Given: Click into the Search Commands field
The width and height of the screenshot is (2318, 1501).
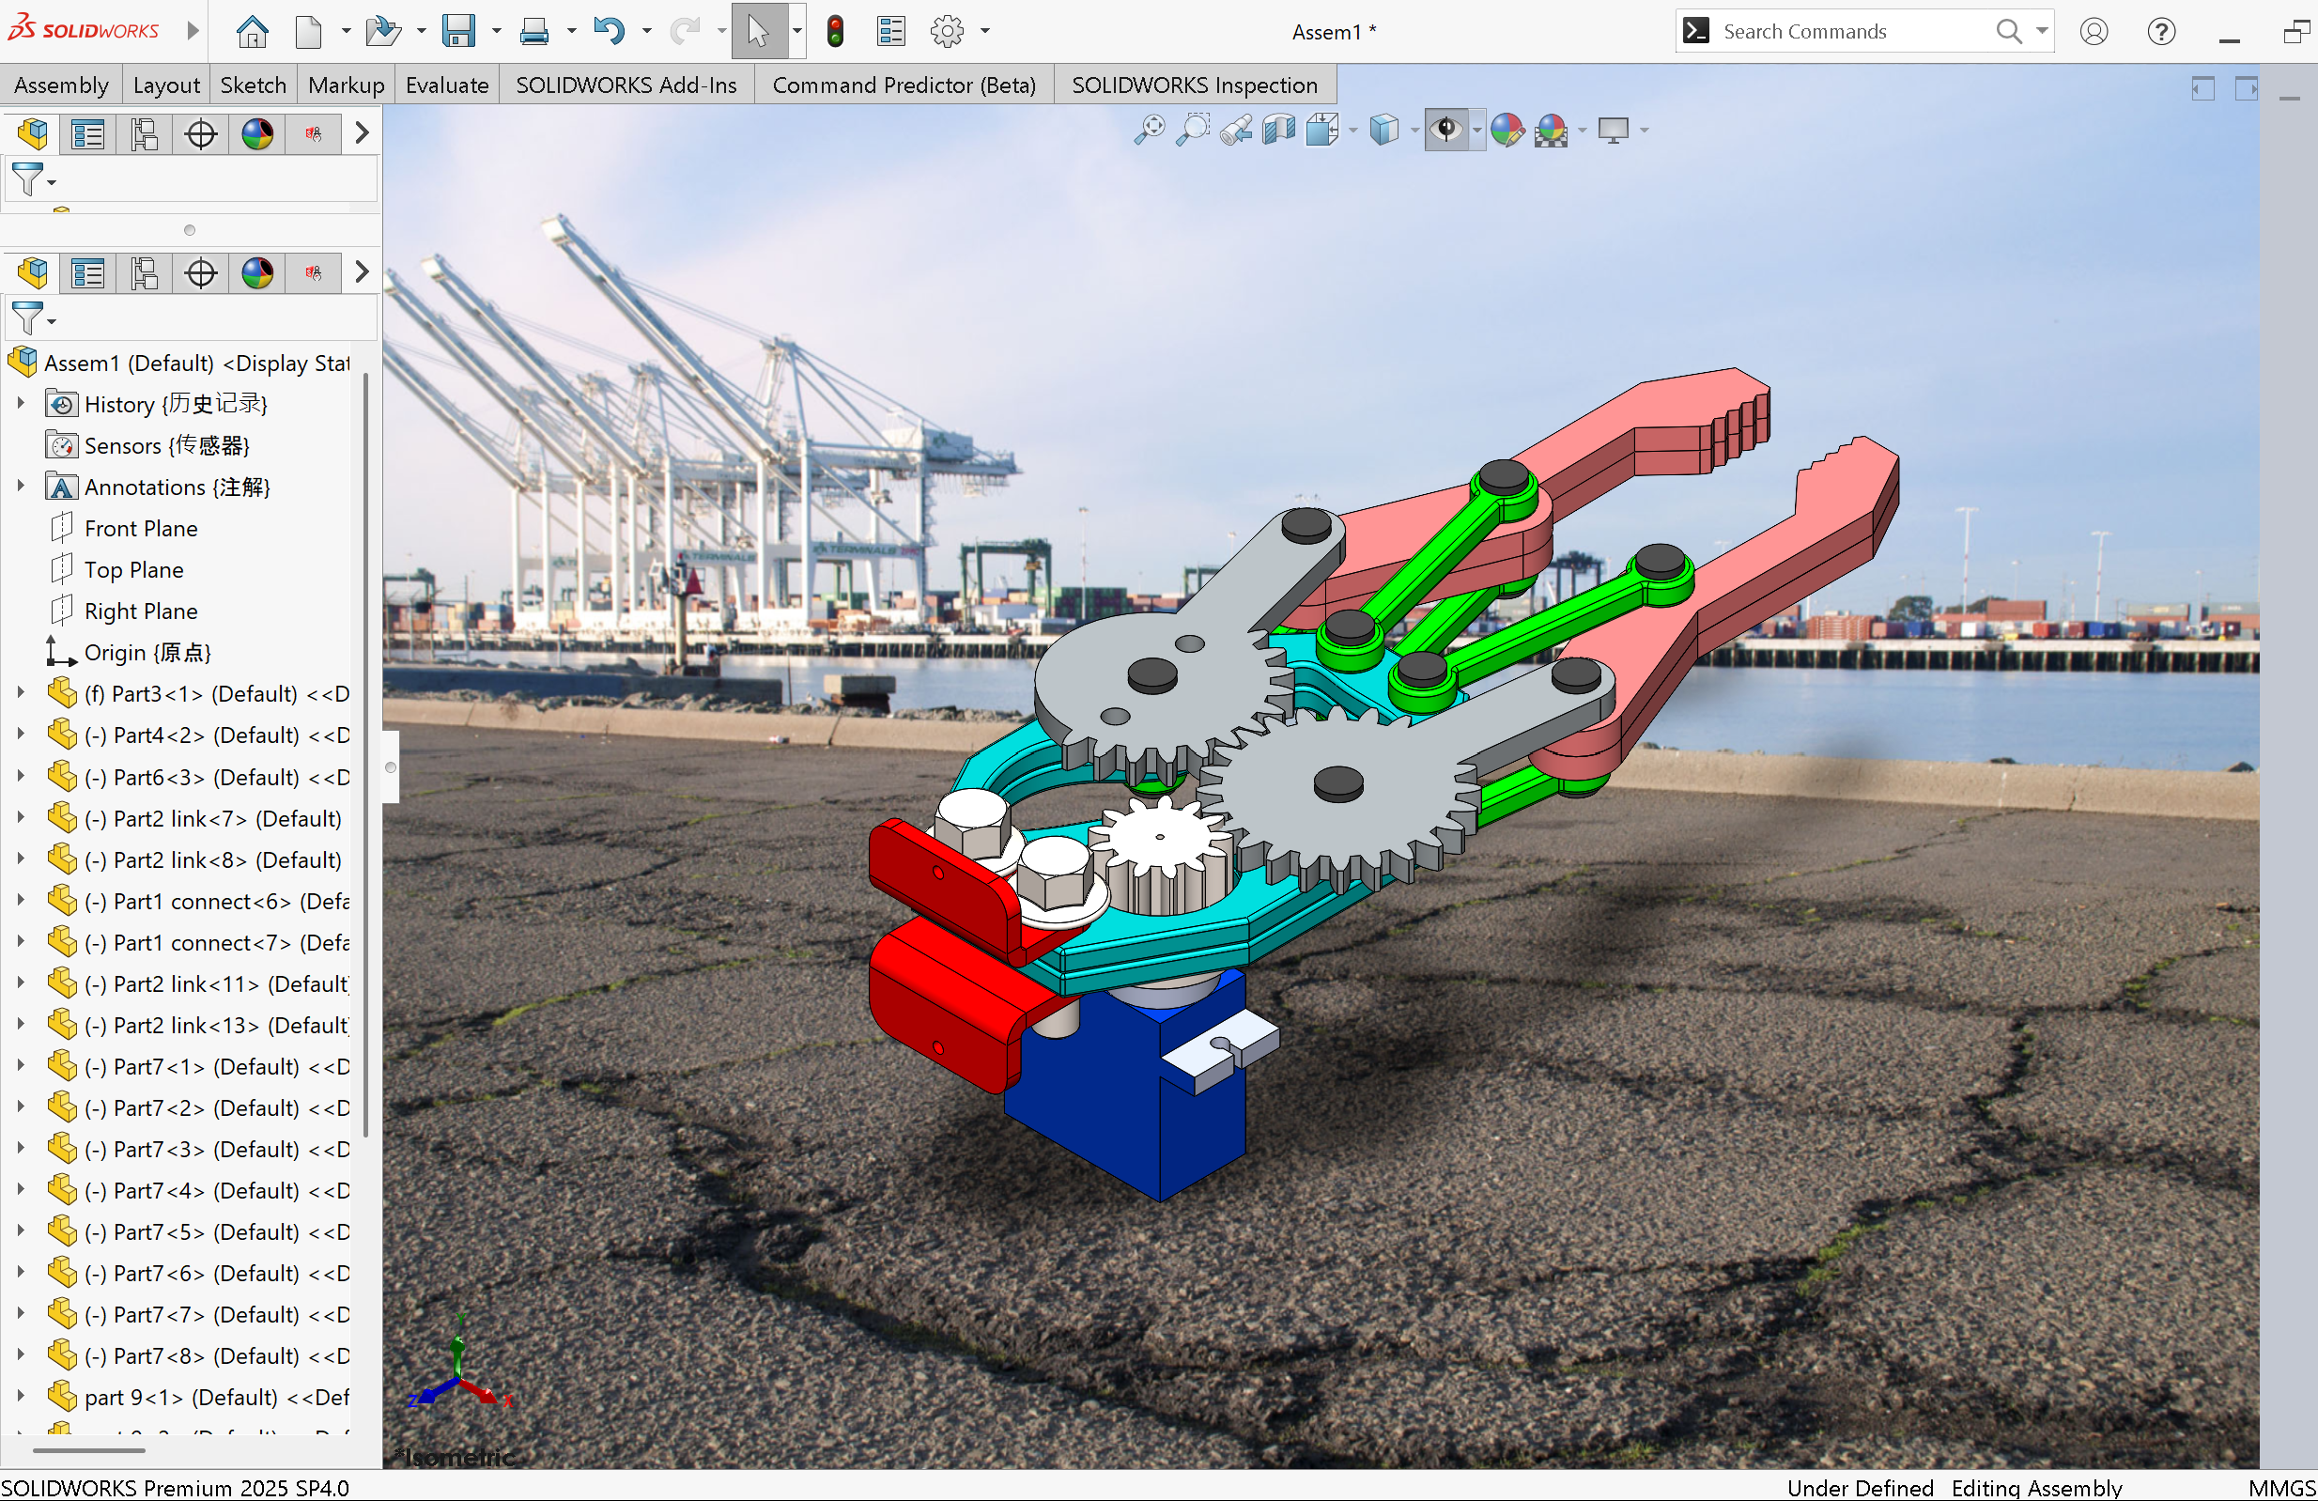Looking at the screenshot, I should [x=1855, y=31].
